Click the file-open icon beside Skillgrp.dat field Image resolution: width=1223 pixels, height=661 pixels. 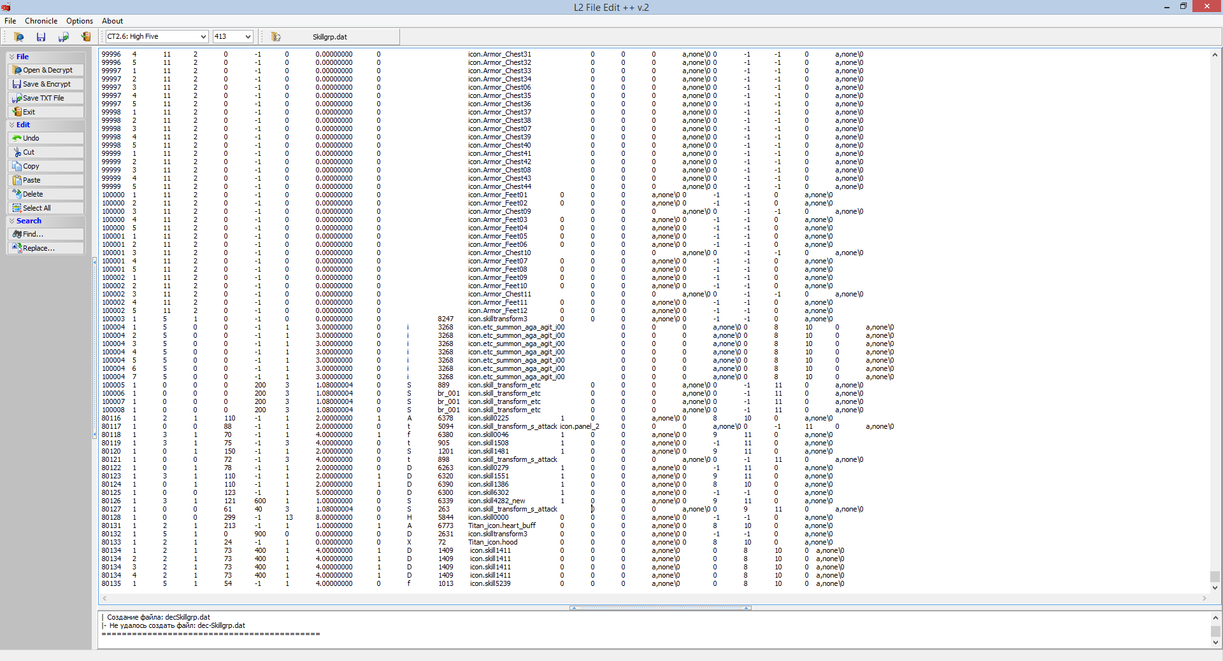[x=276, y=36]
